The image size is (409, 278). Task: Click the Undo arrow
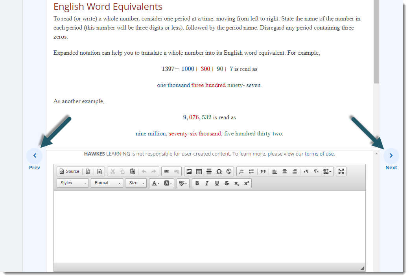point(144,172)
